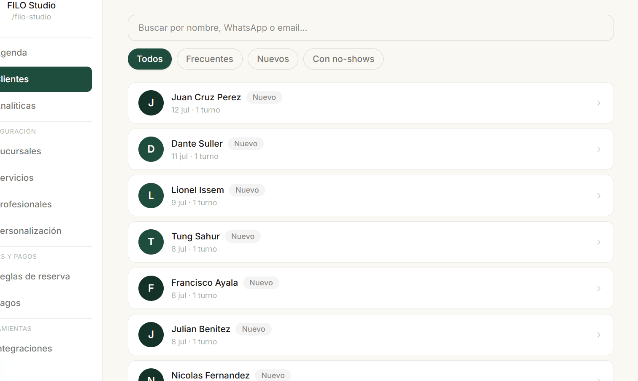The width and height of the screenshot is (638, 381).
Task: Click Dante Suller's D avatar
Action: point(151,149)
